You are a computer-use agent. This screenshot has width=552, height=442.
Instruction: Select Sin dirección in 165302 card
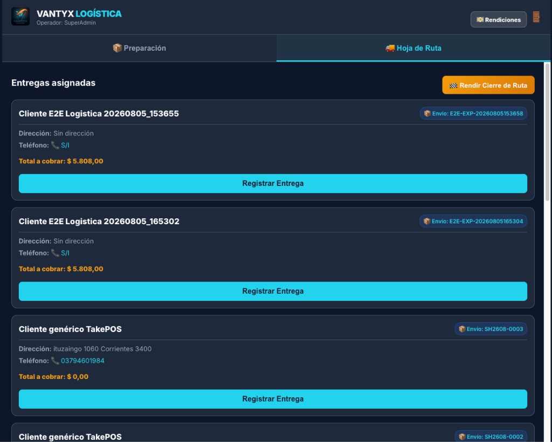73,241
